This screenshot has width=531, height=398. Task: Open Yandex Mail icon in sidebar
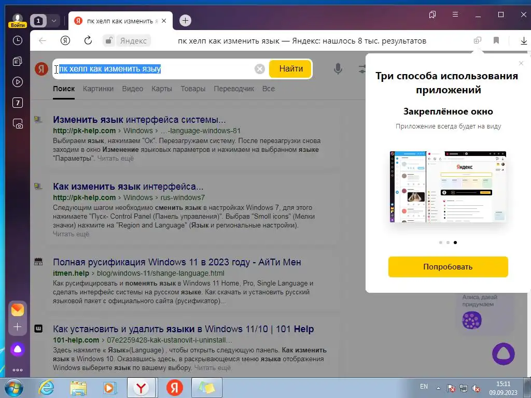click(x=18, y=310)
